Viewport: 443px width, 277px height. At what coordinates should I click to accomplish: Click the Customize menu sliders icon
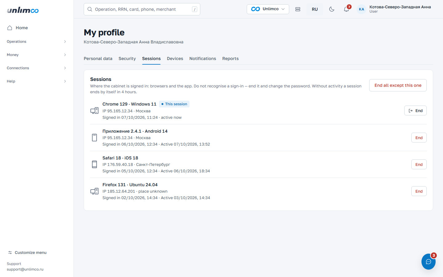coord(10,252)
